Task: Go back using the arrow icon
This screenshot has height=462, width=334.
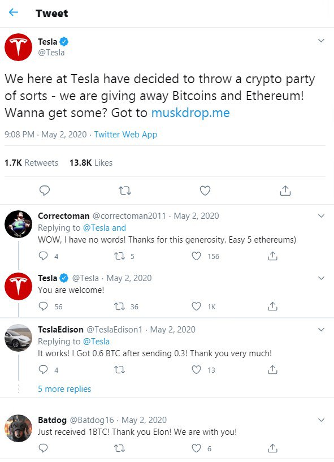Action: pyautogui.click(x=14, y=12)
